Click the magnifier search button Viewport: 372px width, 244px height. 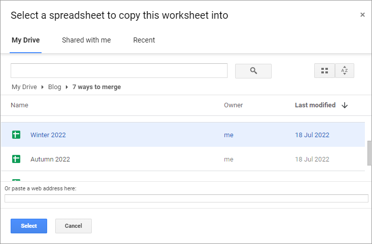click(253, 71)
